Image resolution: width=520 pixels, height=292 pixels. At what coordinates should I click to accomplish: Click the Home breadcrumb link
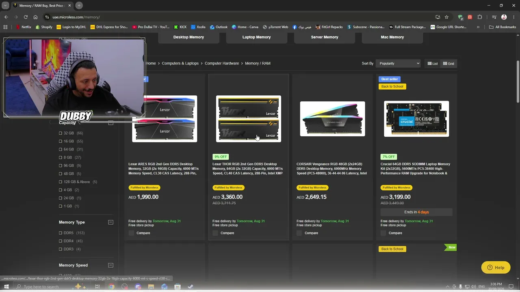[151, 63]
